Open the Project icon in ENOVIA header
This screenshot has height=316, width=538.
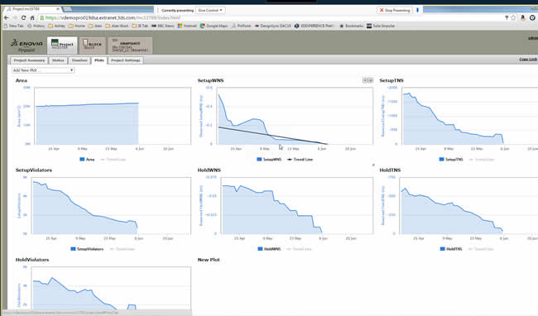coord(62,45)
